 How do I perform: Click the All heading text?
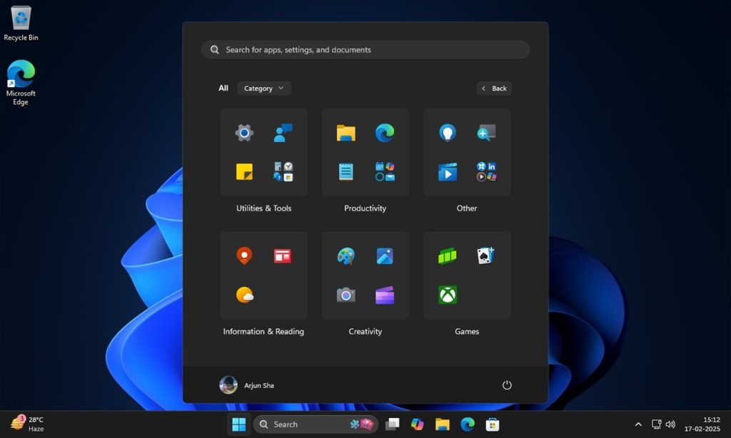(x=223, y=88)
